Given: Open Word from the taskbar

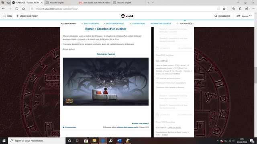Looking at the screenshot, I should [119, 140].
